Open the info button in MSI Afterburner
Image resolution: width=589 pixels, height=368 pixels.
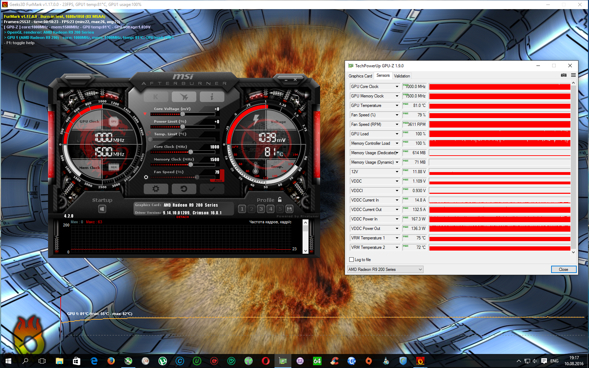pos(212,97)
